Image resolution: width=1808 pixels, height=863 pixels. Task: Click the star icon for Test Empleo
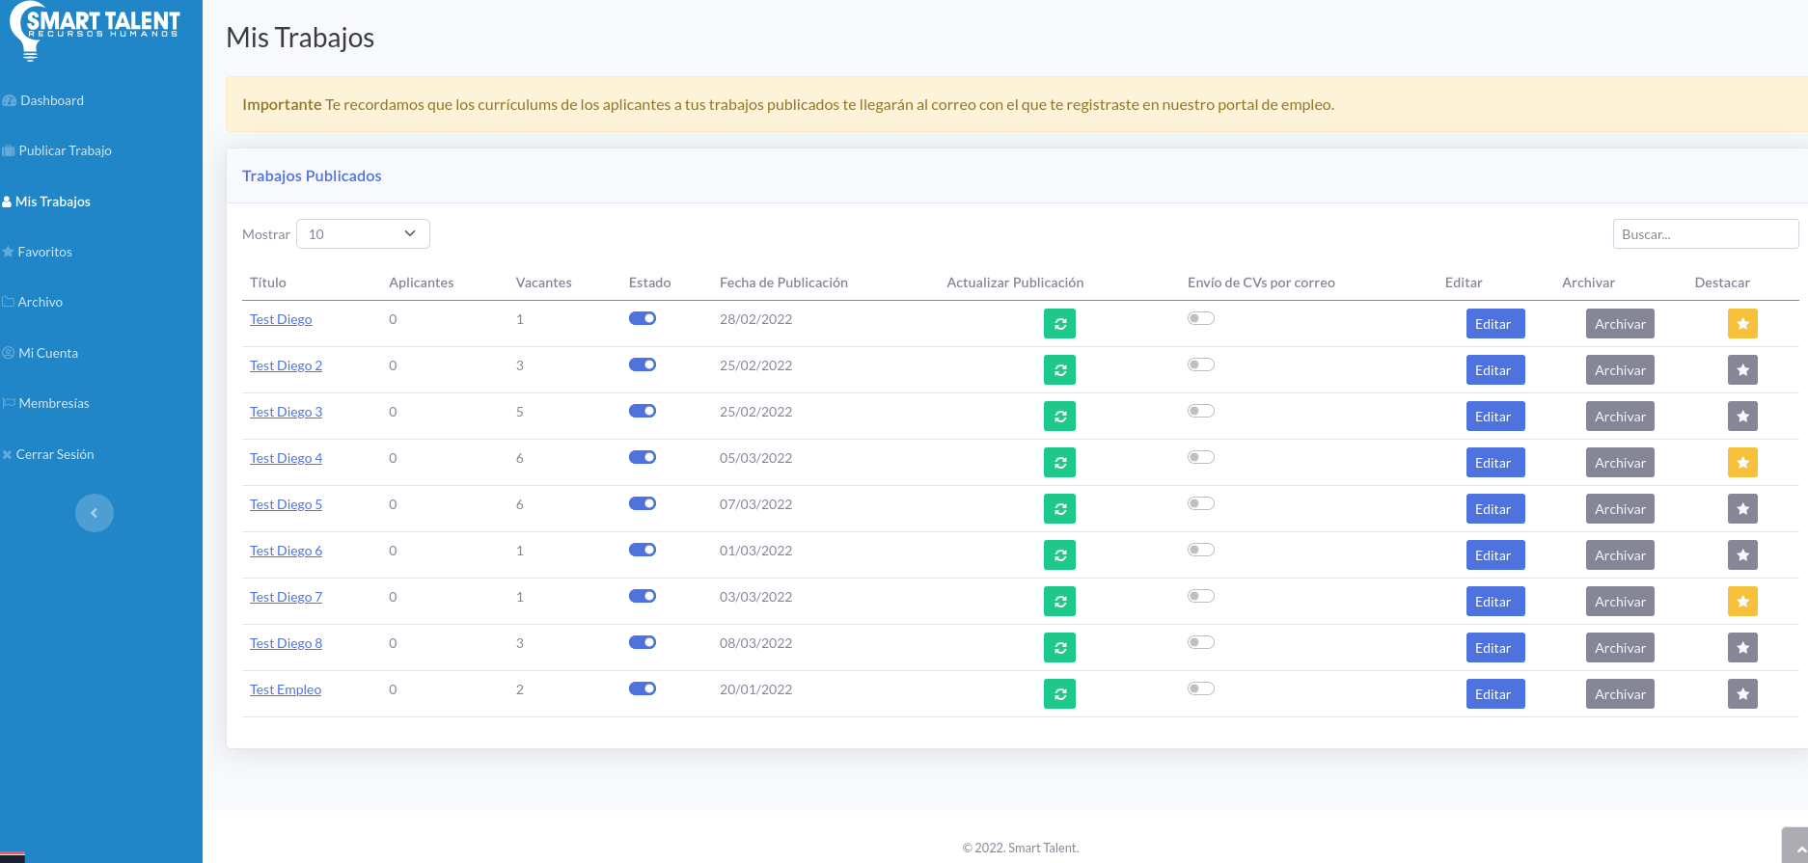1742,694
